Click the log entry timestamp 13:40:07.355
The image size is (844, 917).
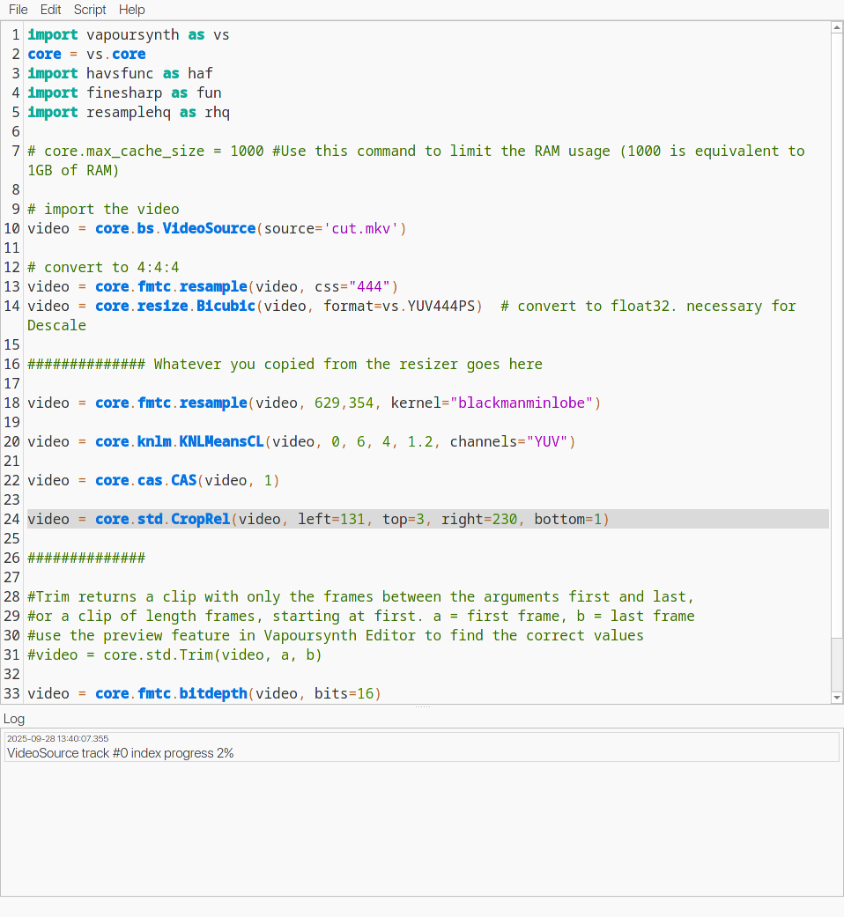point(58,738)
